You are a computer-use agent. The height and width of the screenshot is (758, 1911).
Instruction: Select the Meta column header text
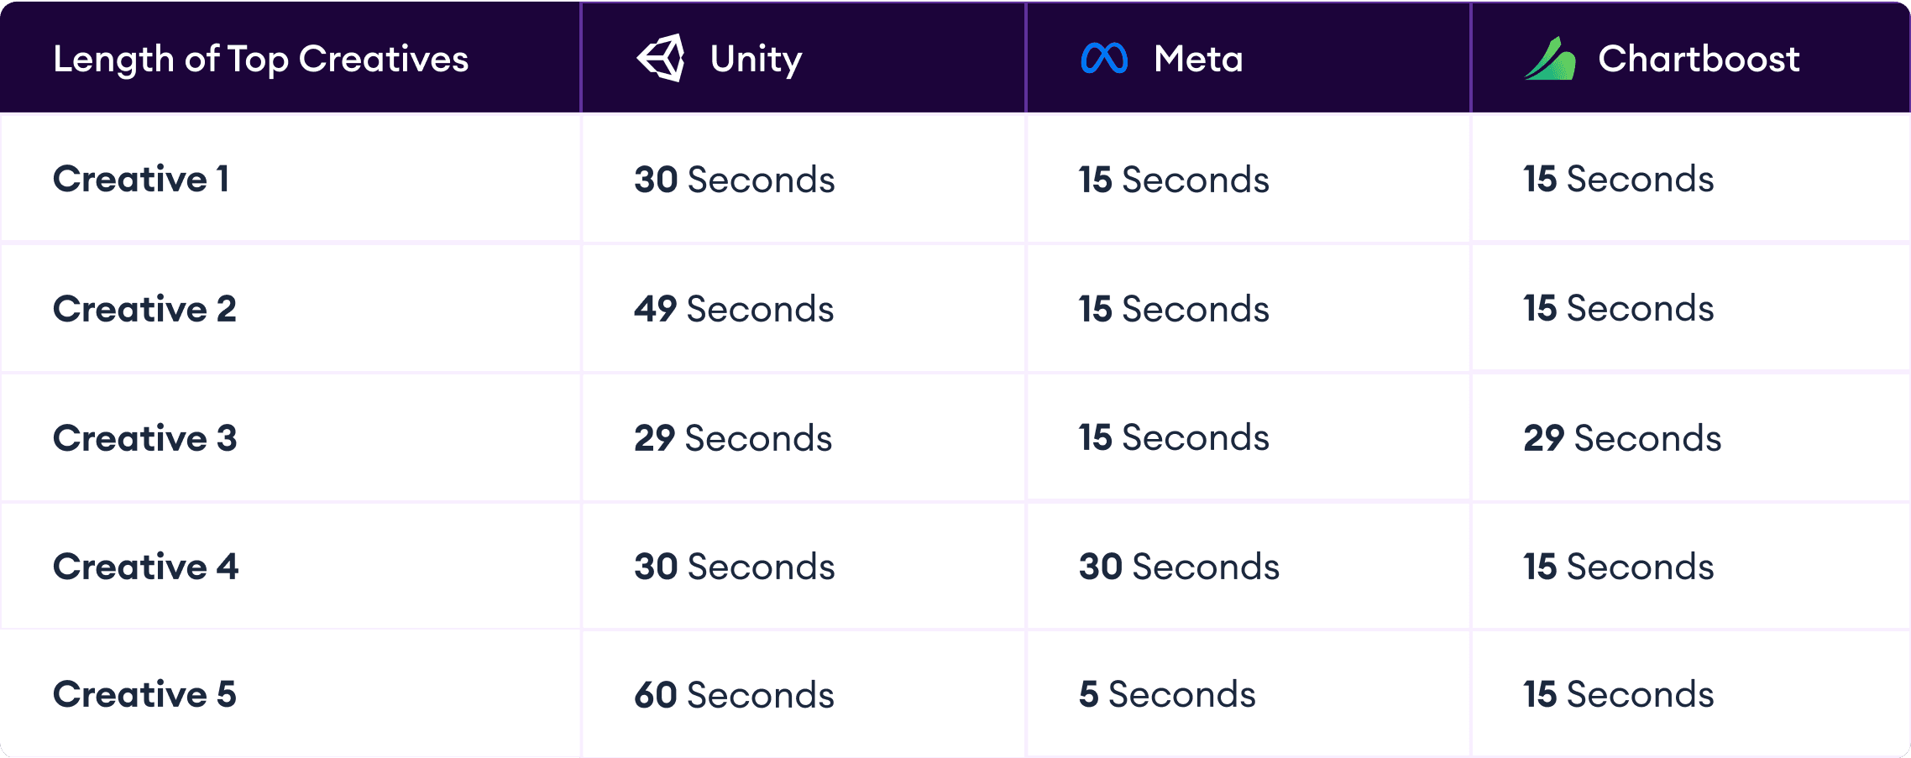point(1198,59)
